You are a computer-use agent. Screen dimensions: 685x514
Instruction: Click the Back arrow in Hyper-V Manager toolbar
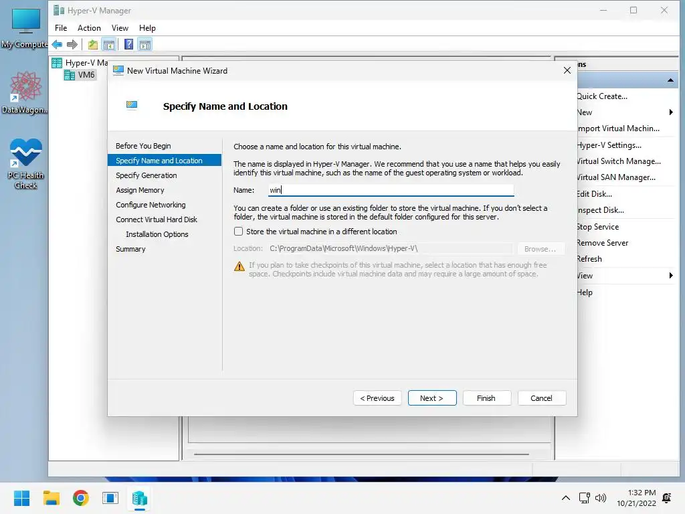click(57, 44)
